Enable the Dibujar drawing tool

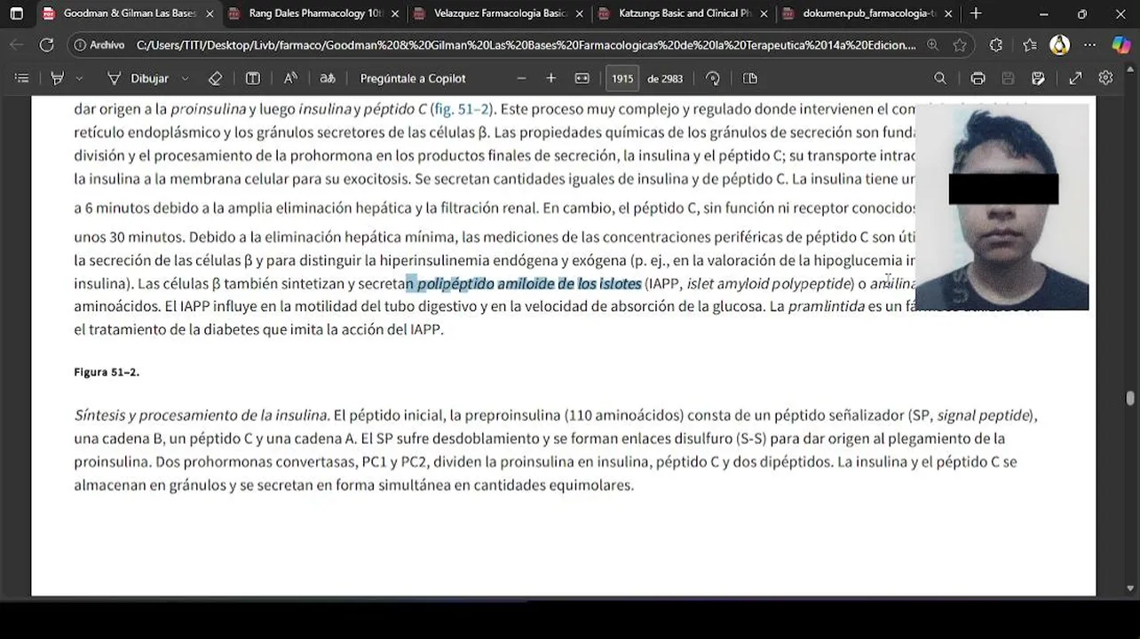pos(139,78)
